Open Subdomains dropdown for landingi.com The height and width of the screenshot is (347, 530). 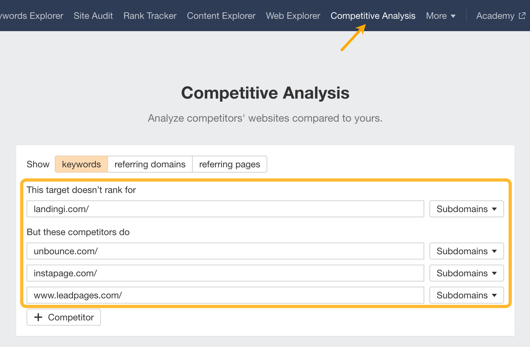click(x=466, y=209)
